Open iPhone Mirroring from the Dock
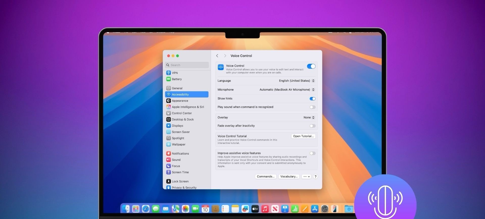This screenshot has height=219, width=485. [334, 209]
